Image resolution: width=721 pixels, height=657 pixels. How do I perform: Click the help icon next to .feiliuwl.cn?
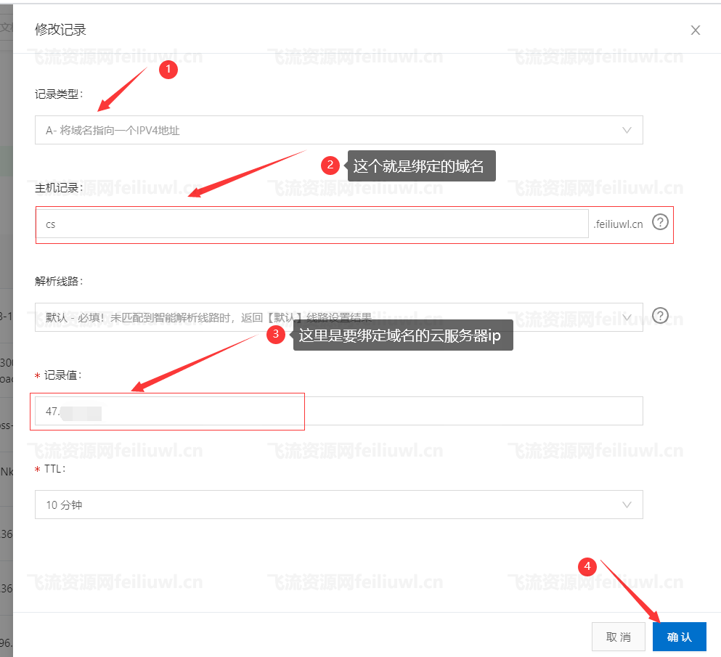(660, 223)
